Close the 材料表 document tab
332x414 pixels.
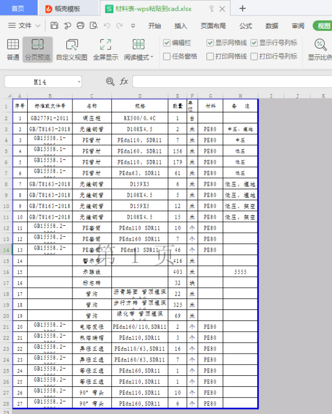[222, 9]
